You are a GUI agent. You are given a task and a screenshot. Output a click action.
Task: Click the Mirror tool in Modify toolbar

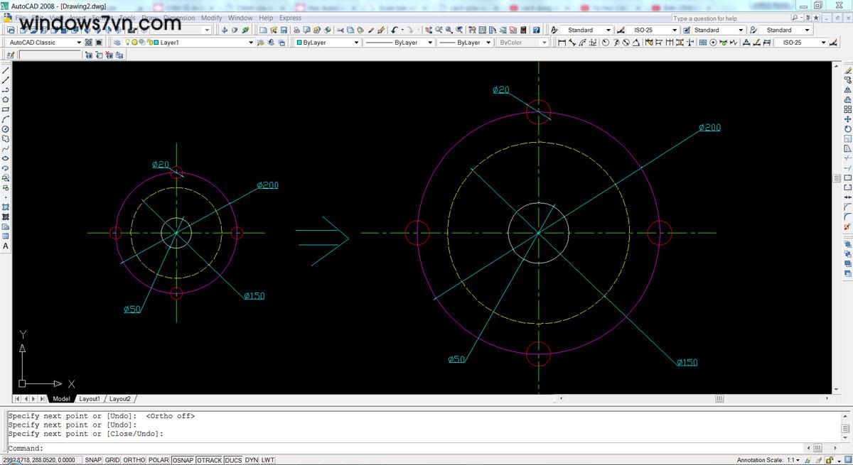(848, 90)
